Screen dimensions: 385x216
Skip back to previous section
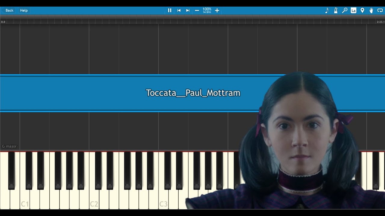pyautogui.click(x=179, y=10)
